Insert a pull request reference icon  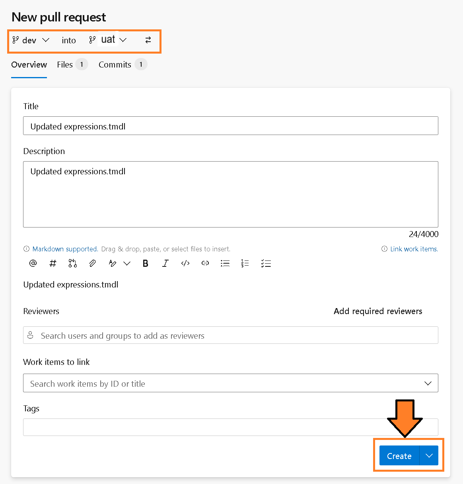[72, 263]
